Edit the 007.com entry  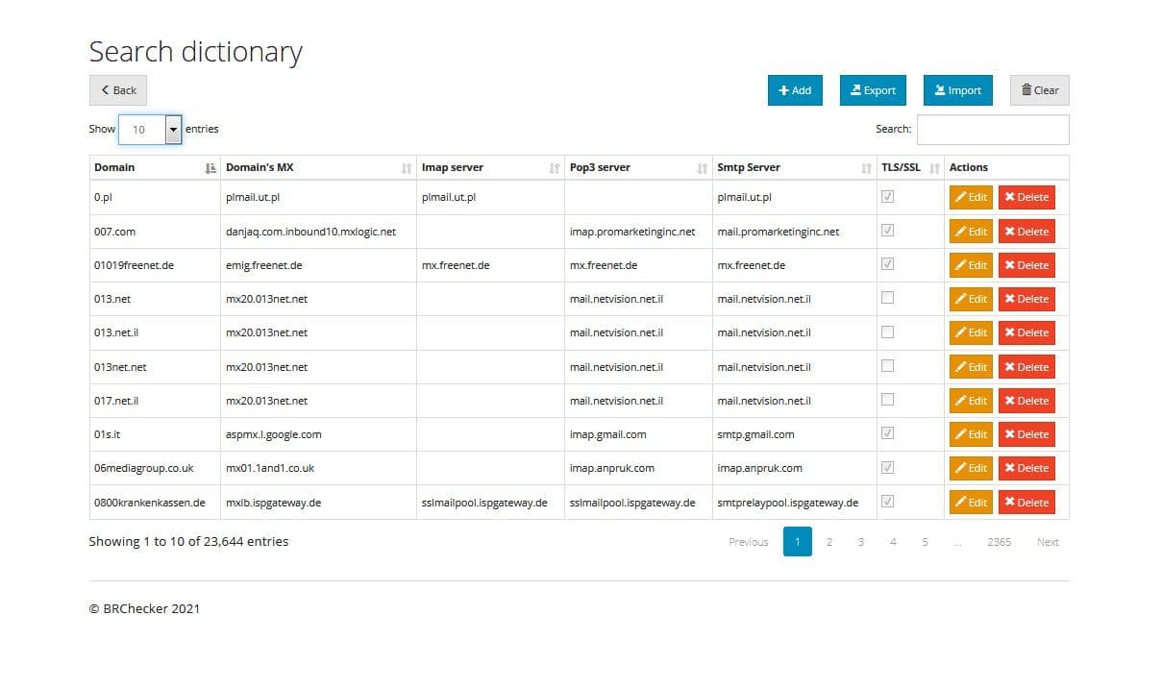971,232
